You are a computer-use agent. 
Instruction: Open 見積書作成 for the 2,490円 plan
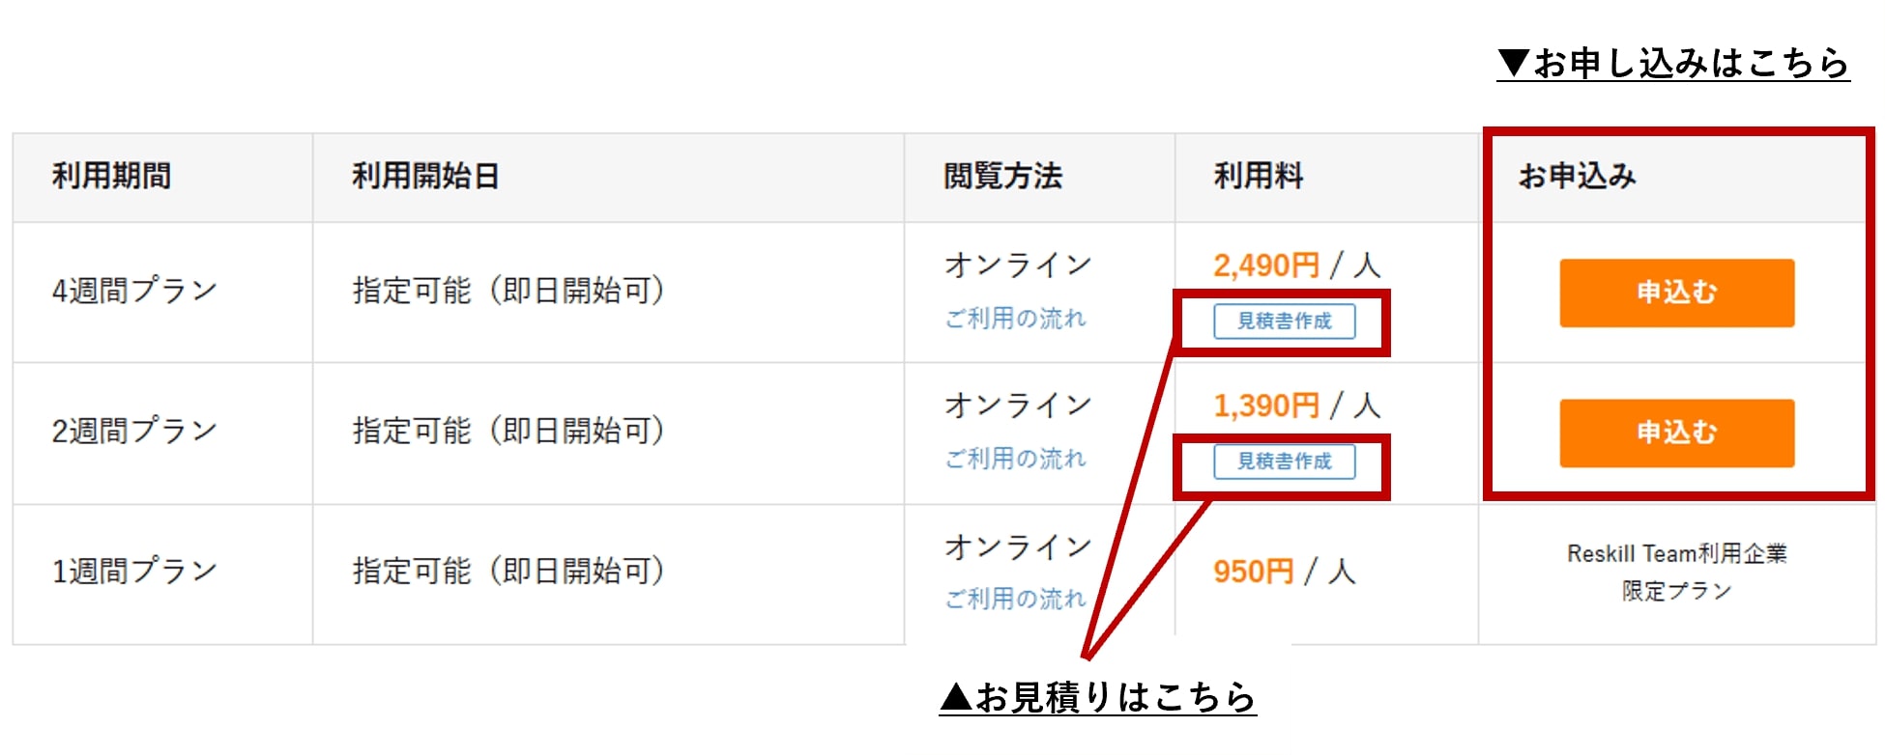tap(1284, 321)
